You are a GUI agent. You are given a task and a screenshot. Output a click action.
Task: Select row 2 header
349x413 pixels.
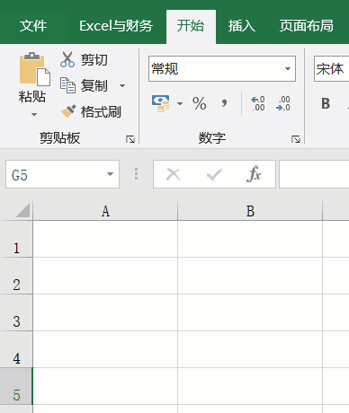click(x=16, y=276)
